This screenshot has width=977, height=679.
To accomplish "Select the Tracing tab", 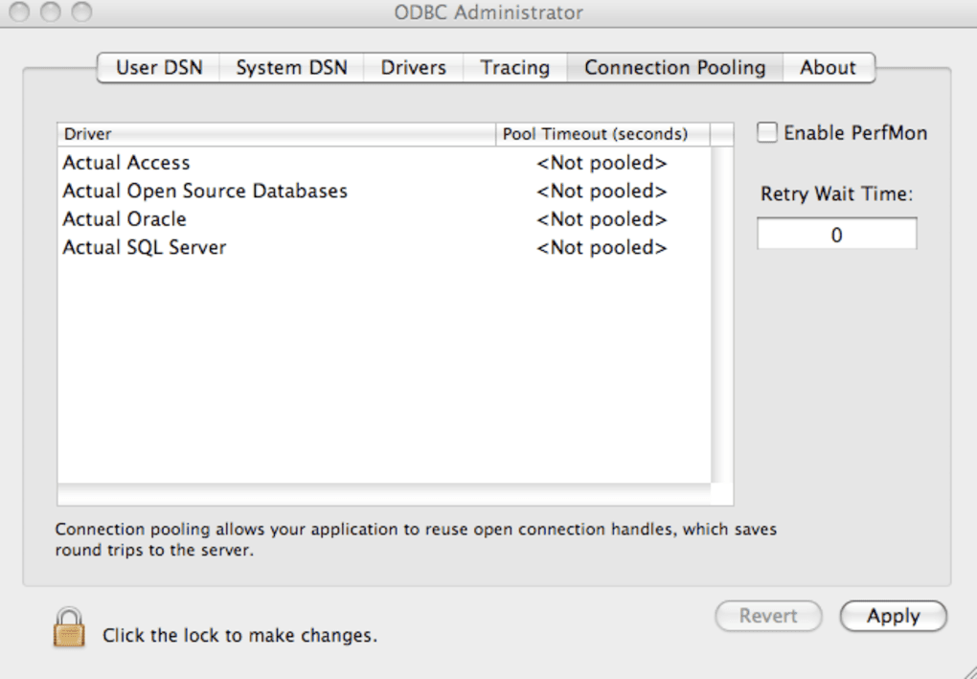I will 514,68.
